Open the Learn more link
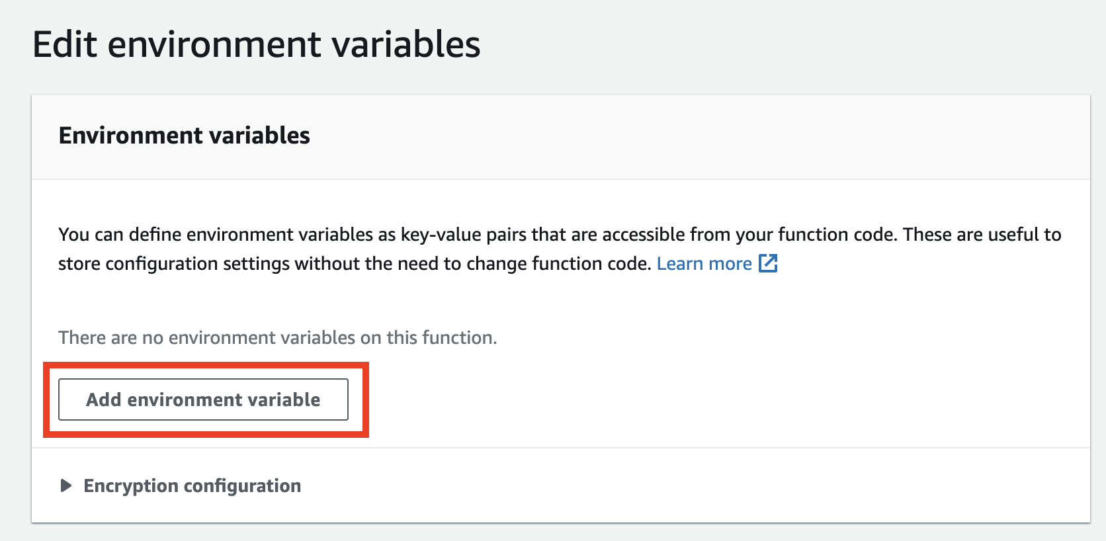 704,264
